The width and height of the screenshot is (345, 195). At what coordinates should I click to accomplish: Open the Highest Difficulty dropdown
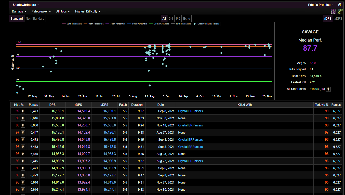click(x=88, y=11)
